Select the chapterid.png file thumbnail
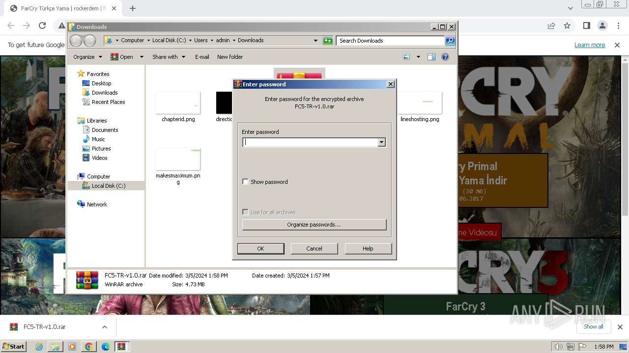 pos(178,103)
